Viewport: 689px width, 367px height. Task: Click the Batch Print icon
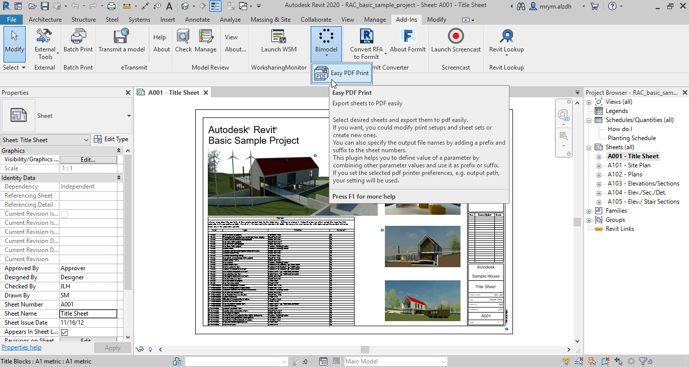tap(78, 37)
